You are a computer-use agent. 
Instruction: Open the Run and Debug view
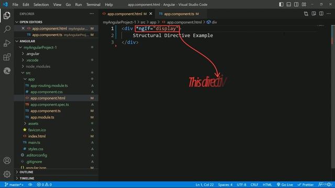(7, 43)
